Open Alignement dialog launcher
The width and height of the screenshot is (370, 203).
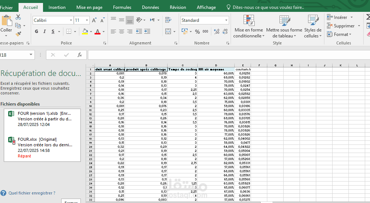[176, 43]
